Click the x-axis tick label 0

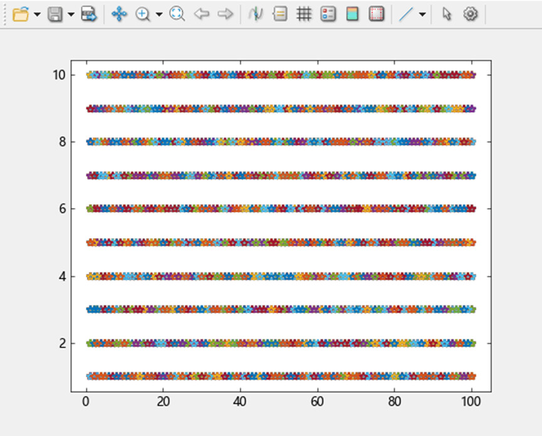click(86, 402)
